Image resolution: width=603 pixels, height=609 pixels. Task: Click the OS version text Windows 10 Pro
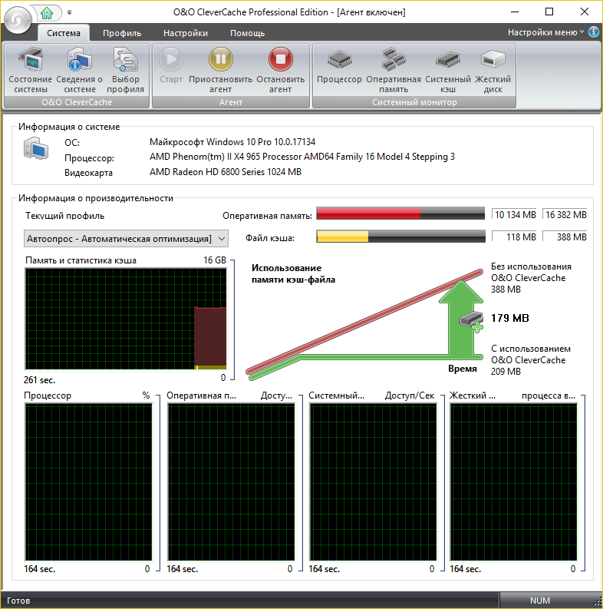tap(232, 142)
